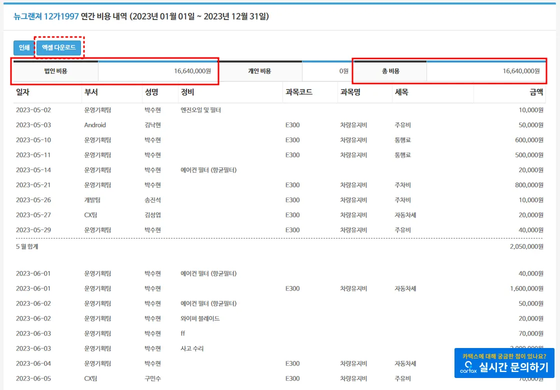Select the 금액 column header
560x390 pixels.
point(536,92)
